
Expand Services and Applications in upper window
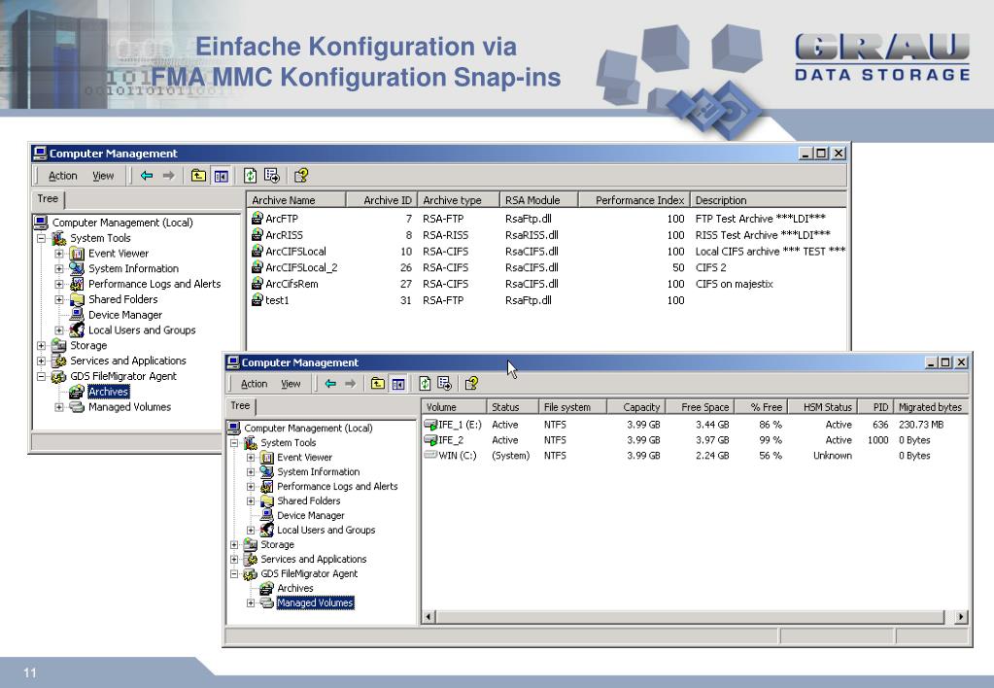click(x=41, y=361)
